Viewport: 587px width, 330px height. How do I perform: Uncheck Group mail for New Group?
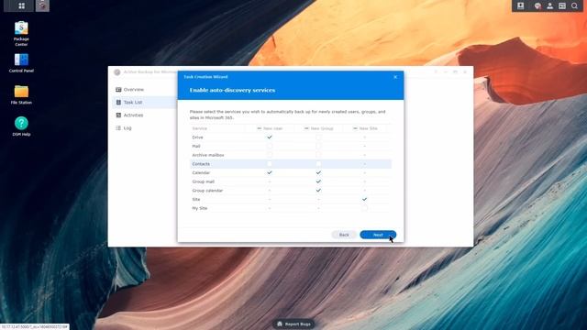coord(318,181)
